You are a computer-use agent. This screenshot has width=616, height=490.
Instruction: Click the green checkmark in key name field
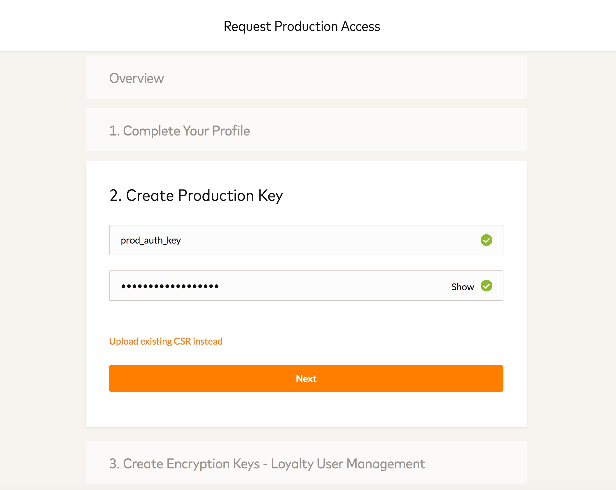pos(486,240)
